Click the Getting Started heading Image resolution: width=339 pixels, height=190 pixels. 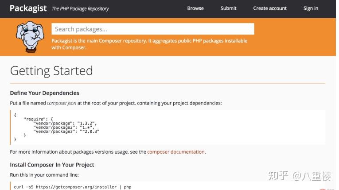[x=51, y=71]
